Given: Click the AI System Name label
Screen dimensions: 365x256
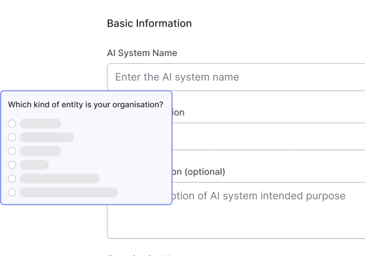Looking at the screenshot, I should click(142, 53).
